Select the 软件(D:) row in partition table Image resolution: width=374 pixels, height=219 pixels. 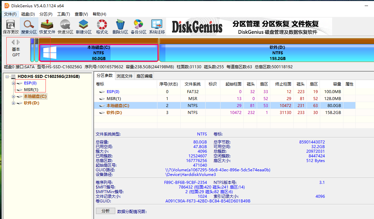115,113
